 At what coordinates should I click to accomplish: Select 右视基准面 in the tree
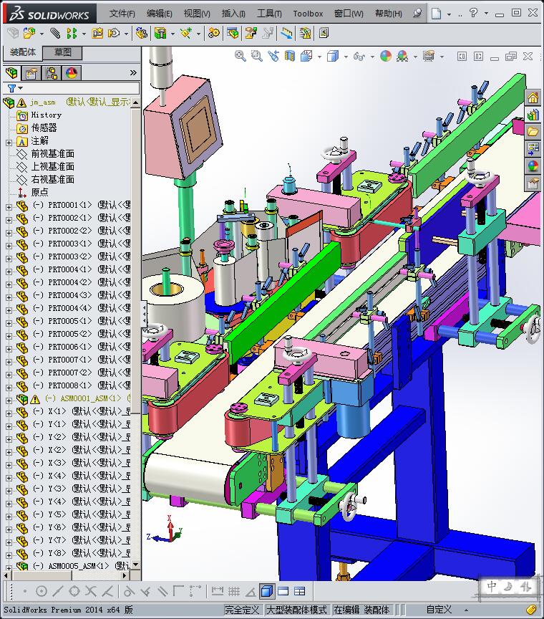point(52,179)
